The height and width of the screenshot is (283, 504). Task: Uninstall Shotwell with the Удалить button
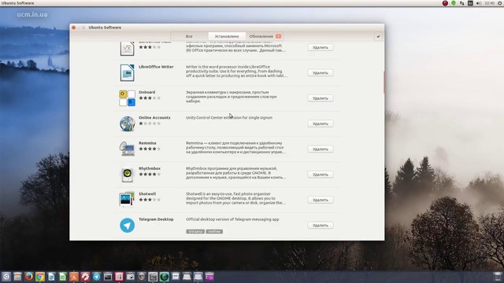(321, 200)
